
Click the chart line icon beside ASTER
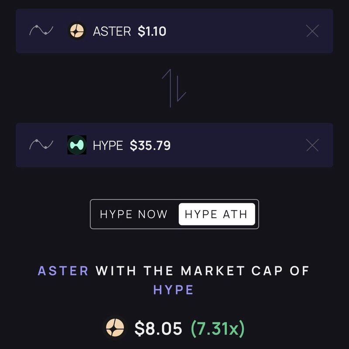click(41, 31)
